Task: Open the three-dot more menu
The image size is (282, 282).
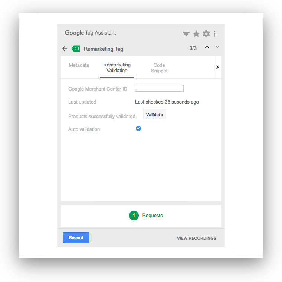Action: 214,34
